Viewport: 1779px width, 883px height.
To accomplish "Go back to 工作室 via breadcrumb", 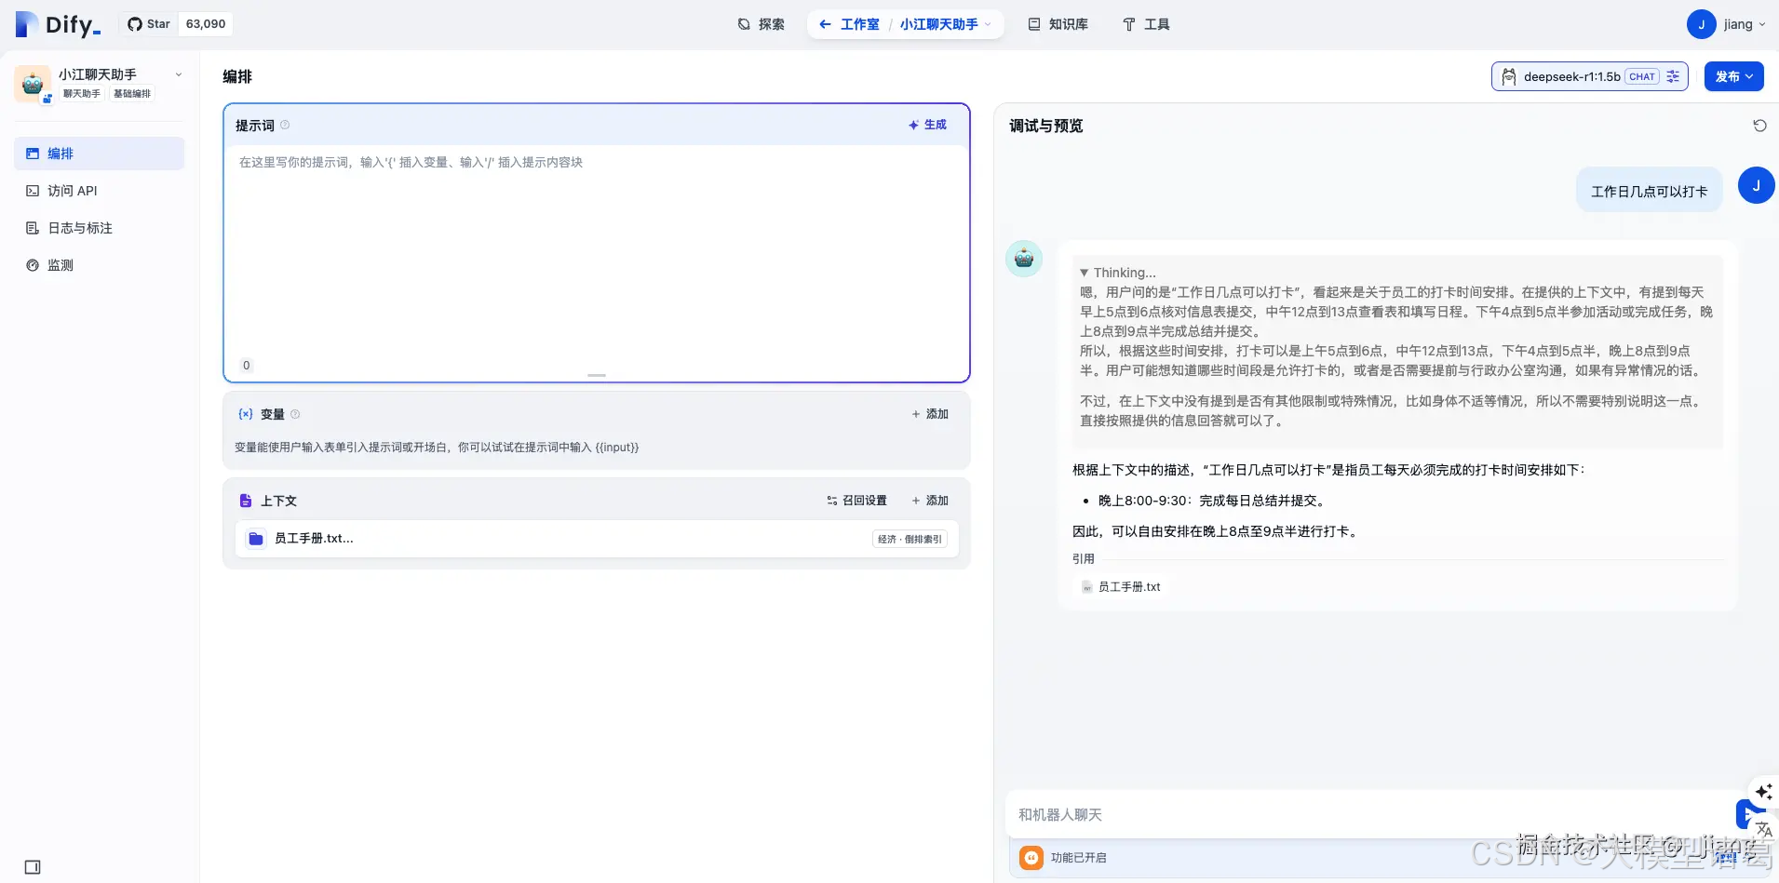I will click(x=858, y=24).
